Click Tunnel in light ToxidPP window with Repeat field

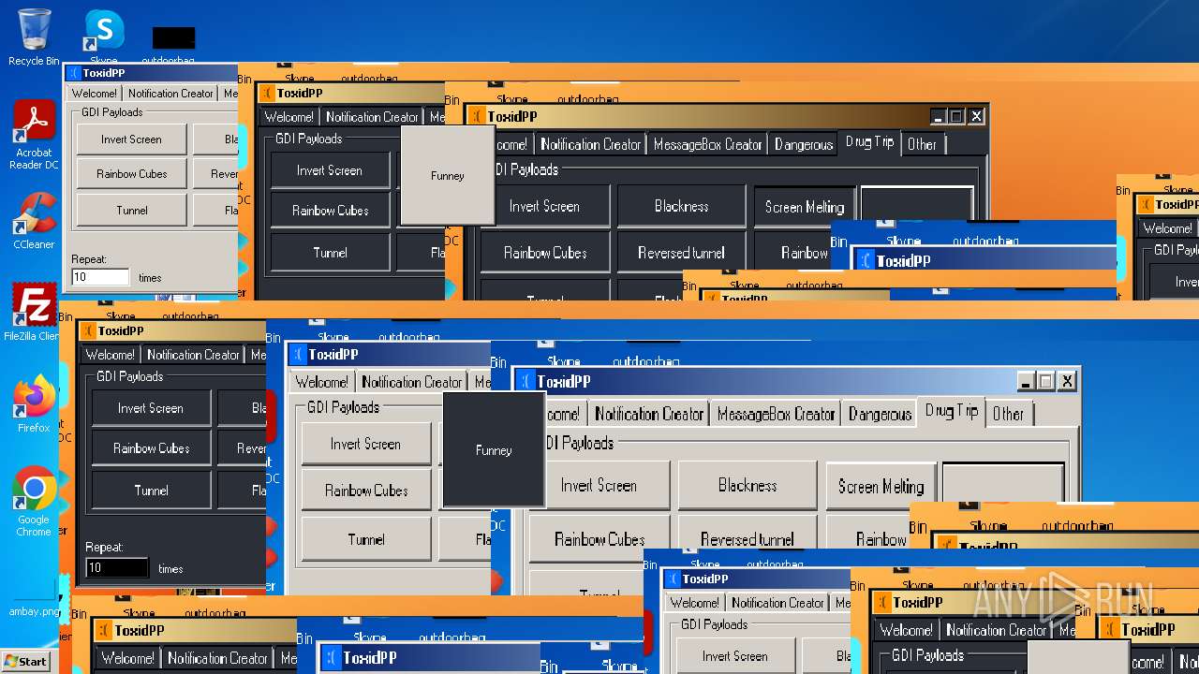point(131,210)
